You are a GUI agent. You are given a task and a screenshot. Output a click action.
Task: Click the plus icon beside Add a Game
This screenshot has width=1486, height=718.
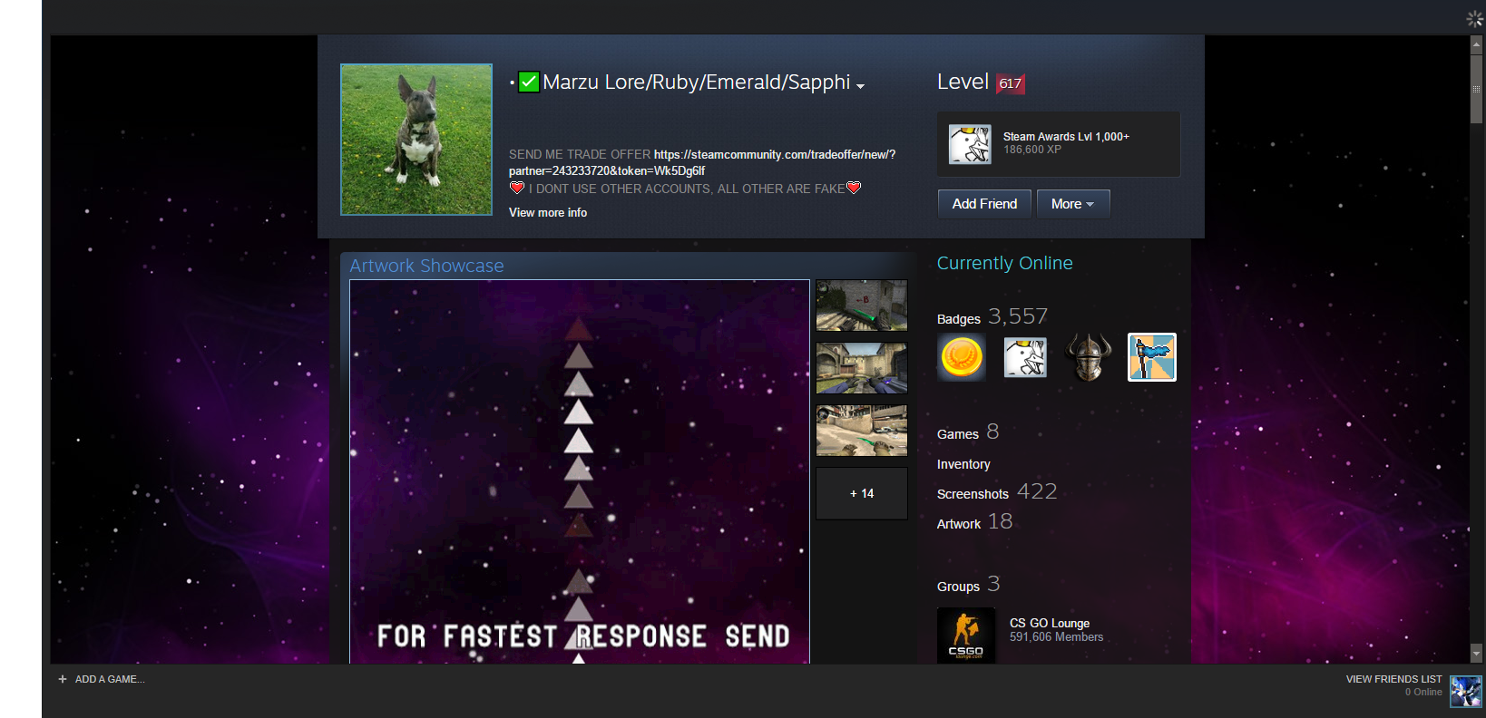click(x=63, y=679)
